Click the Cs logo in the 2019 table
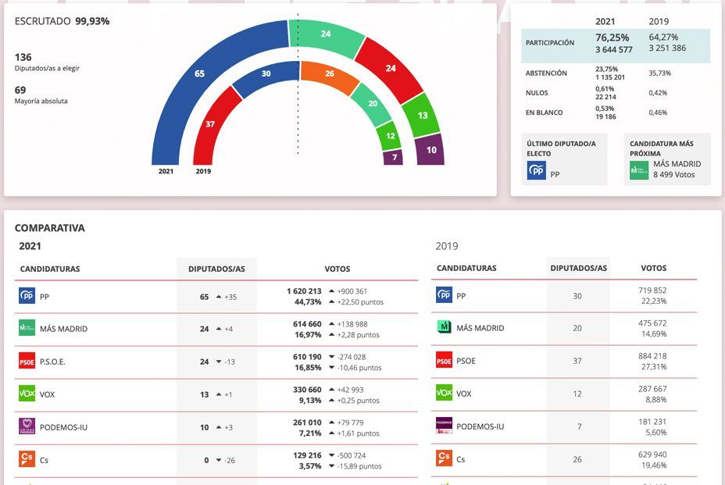725x485 pixels. pyautogui.click(x=444, y=458)
